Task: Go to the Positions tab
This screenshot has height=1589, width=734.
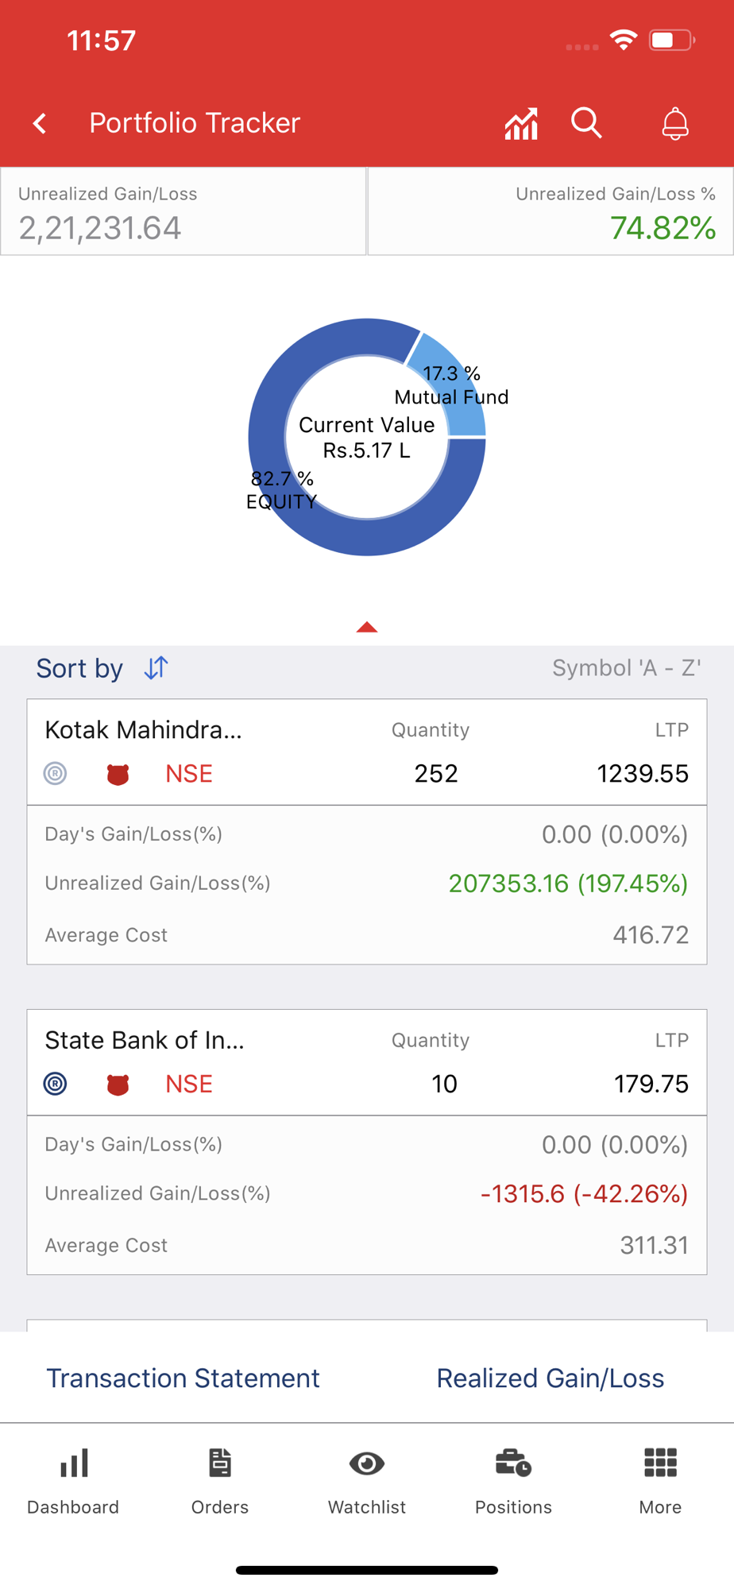Action: 513,1483
